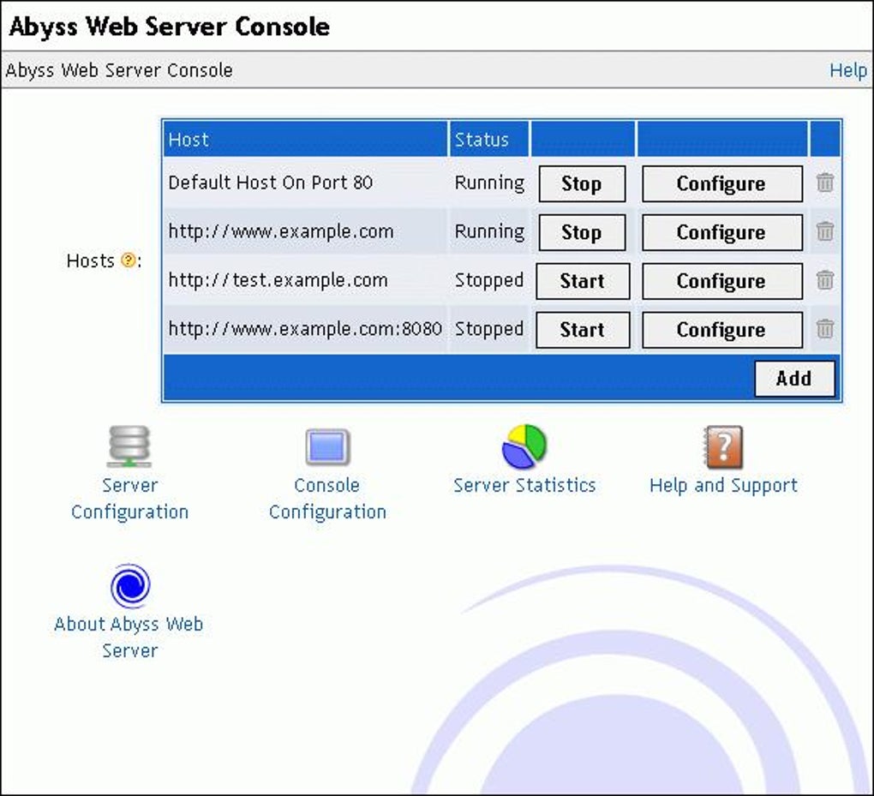
Task: Open the Console Configuration text link
Action: pos(327,499)
